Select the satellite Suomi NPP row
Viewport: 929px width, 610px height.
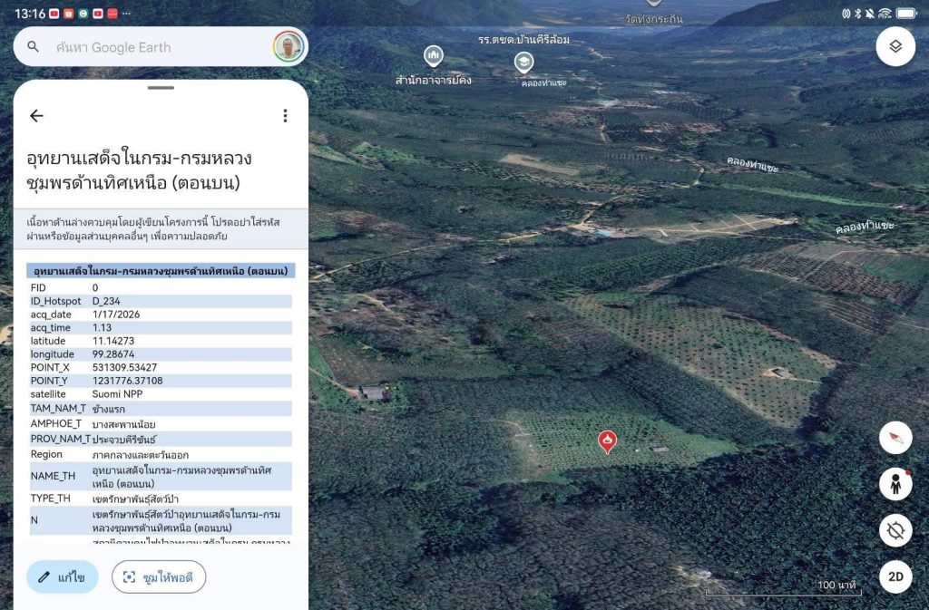coord(161,394)
